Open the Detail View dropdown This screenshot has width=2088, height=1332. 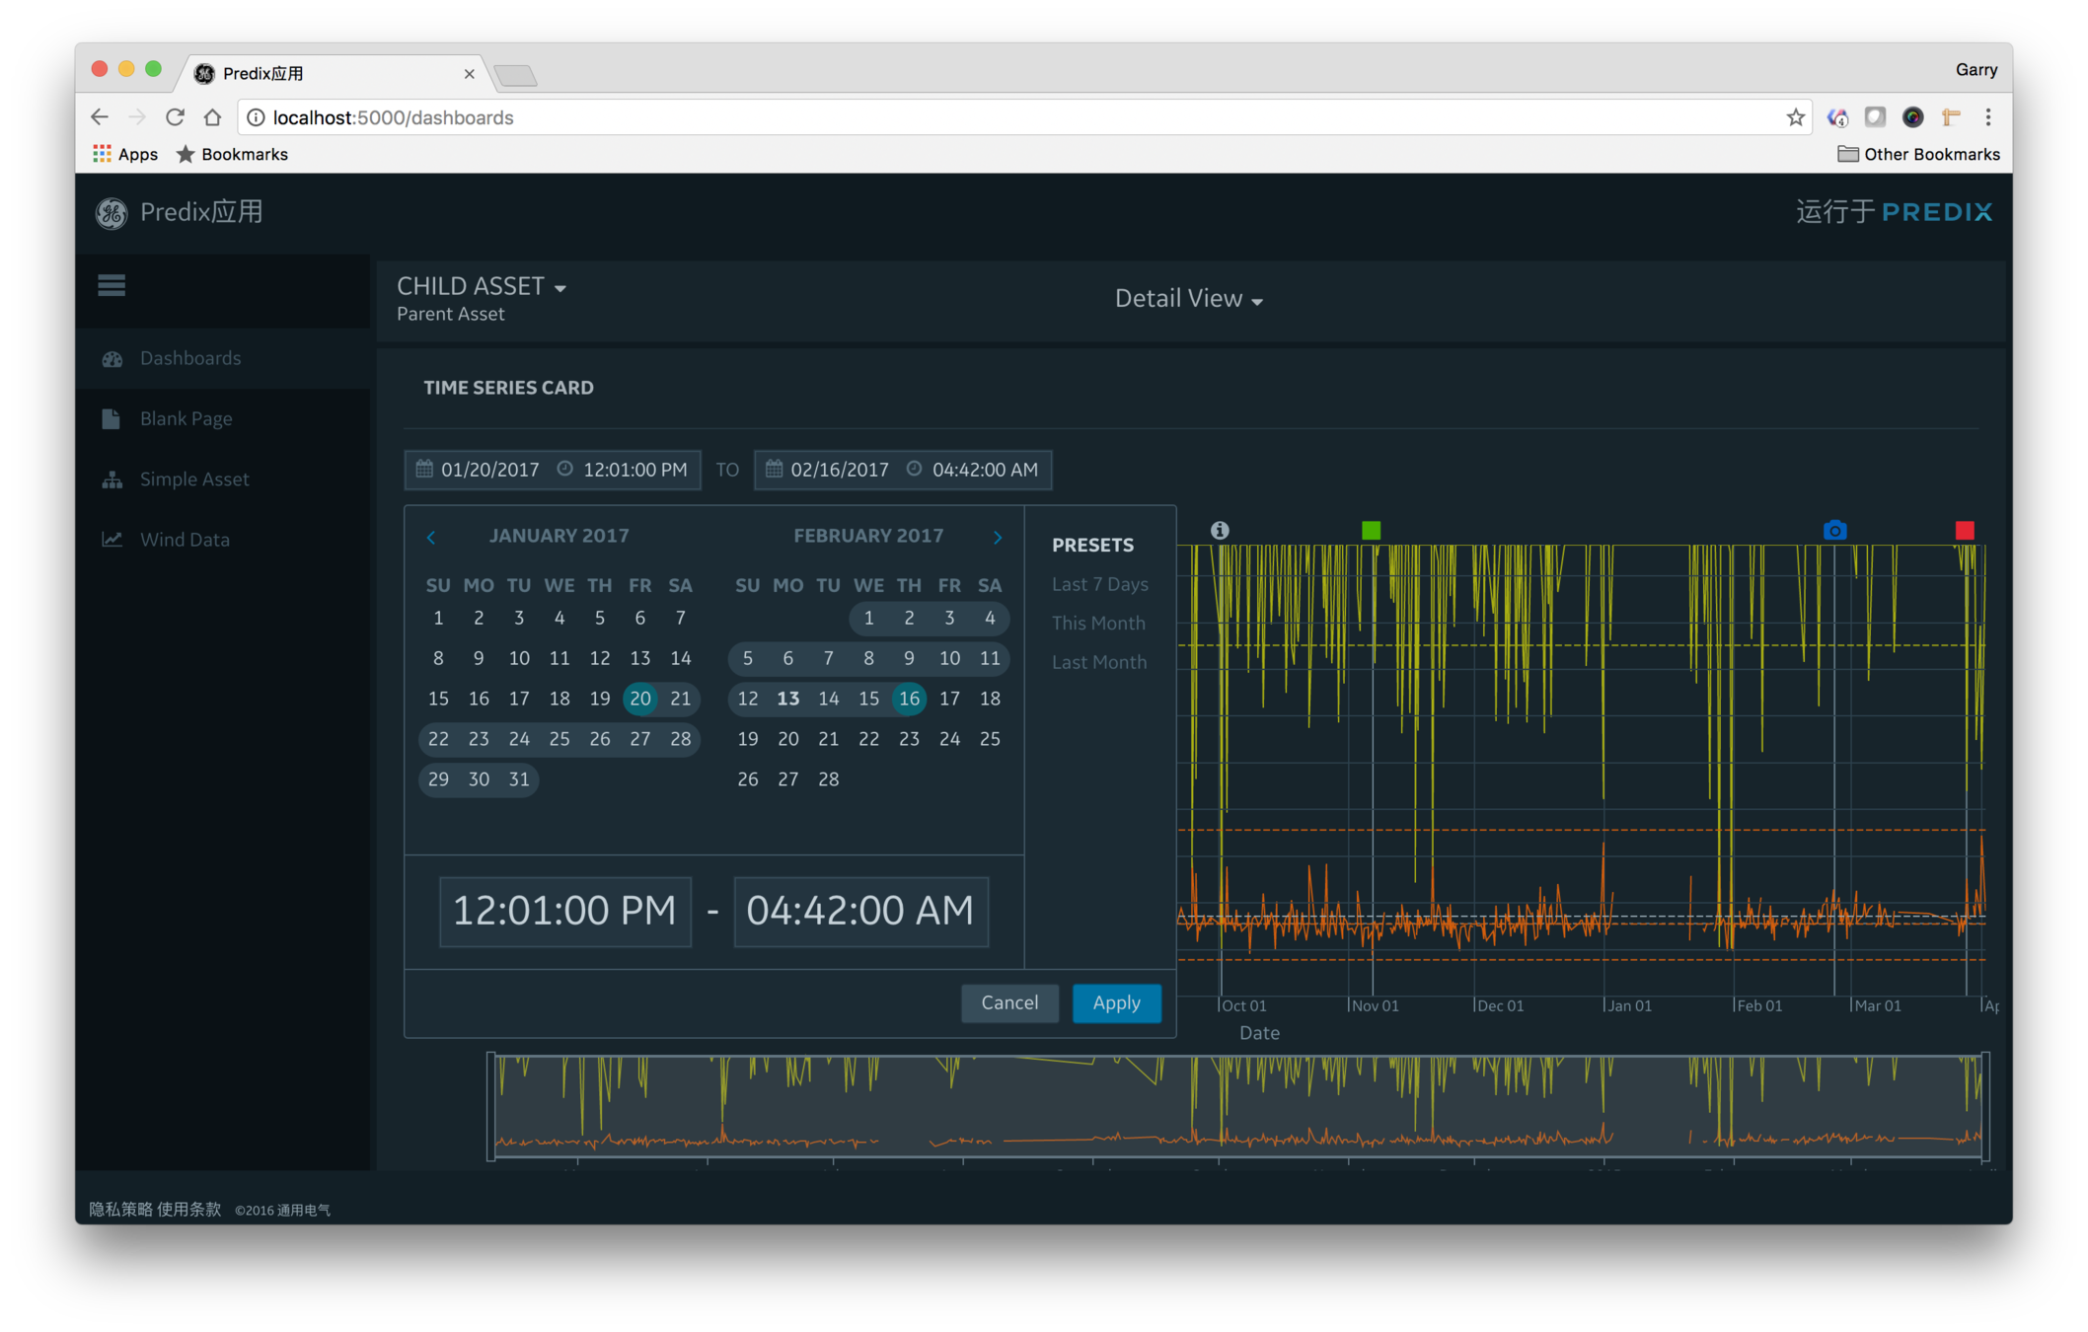[x=1188, y=299]
